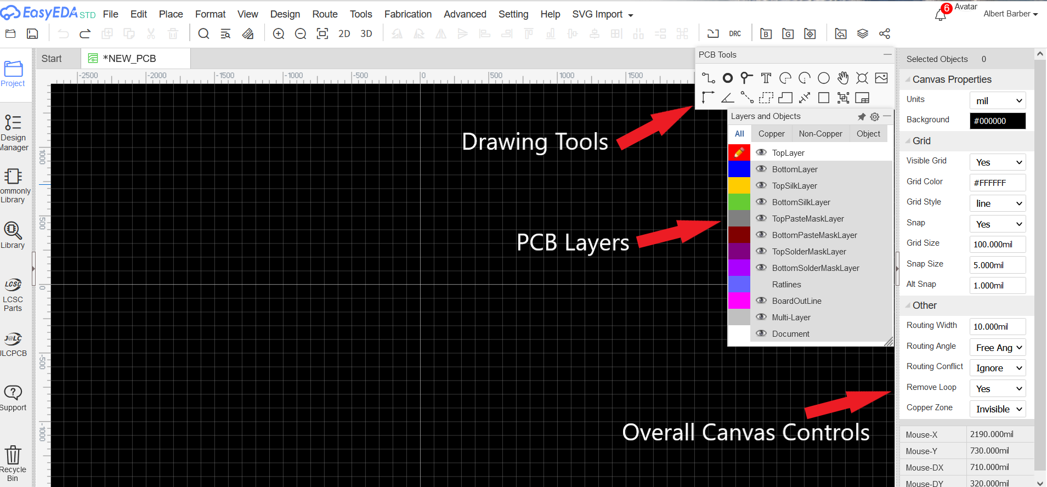
Task: Open the Routing Conflict dropdown
Action: coord(998,368)
